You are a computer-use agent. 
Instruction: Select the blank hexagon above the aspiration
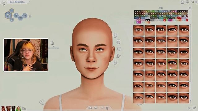point(12,10)
